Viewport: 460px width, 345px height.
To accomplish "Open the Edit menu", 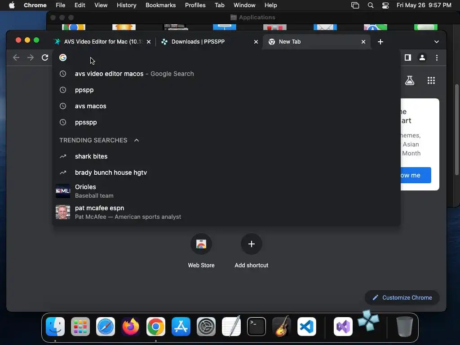I will (x=80, y=5).
